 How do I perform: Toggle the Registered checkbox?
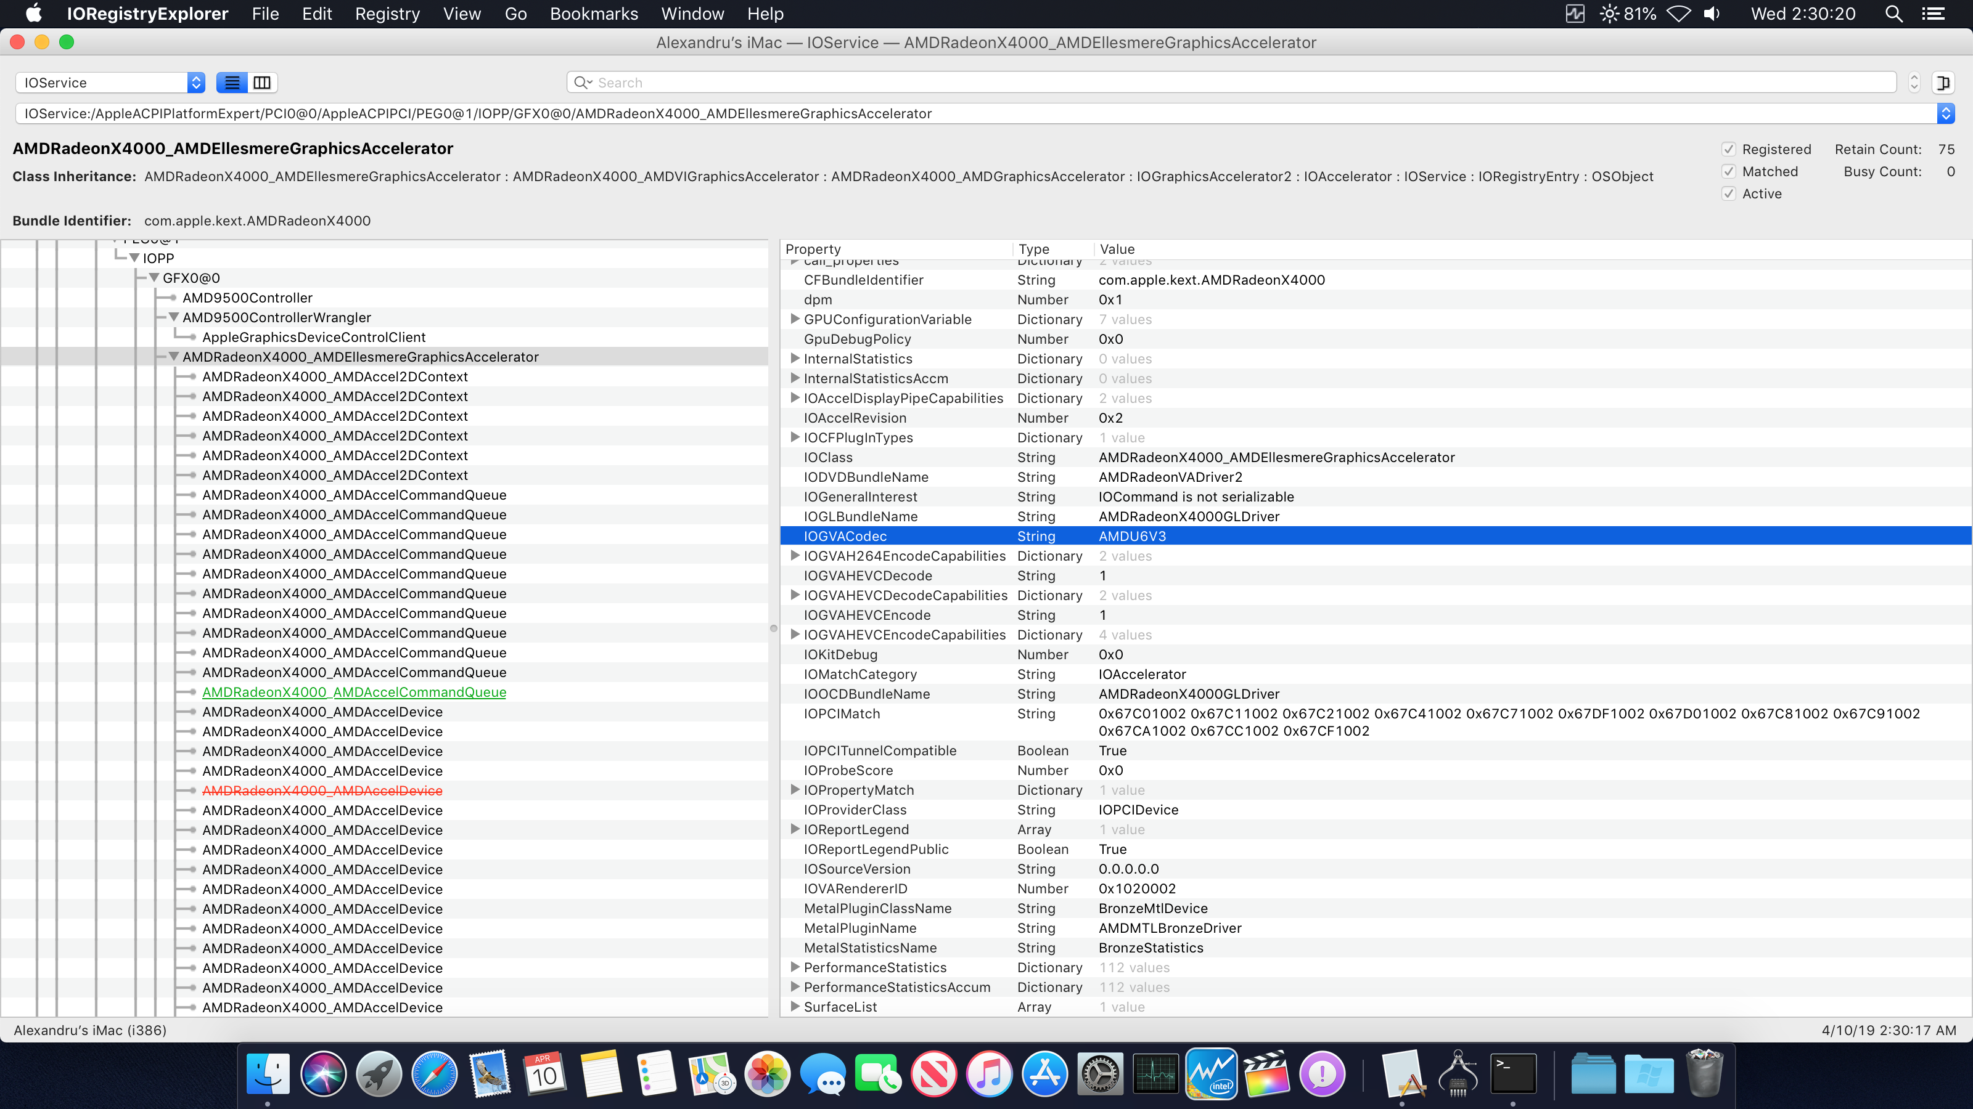(1729, 149)
